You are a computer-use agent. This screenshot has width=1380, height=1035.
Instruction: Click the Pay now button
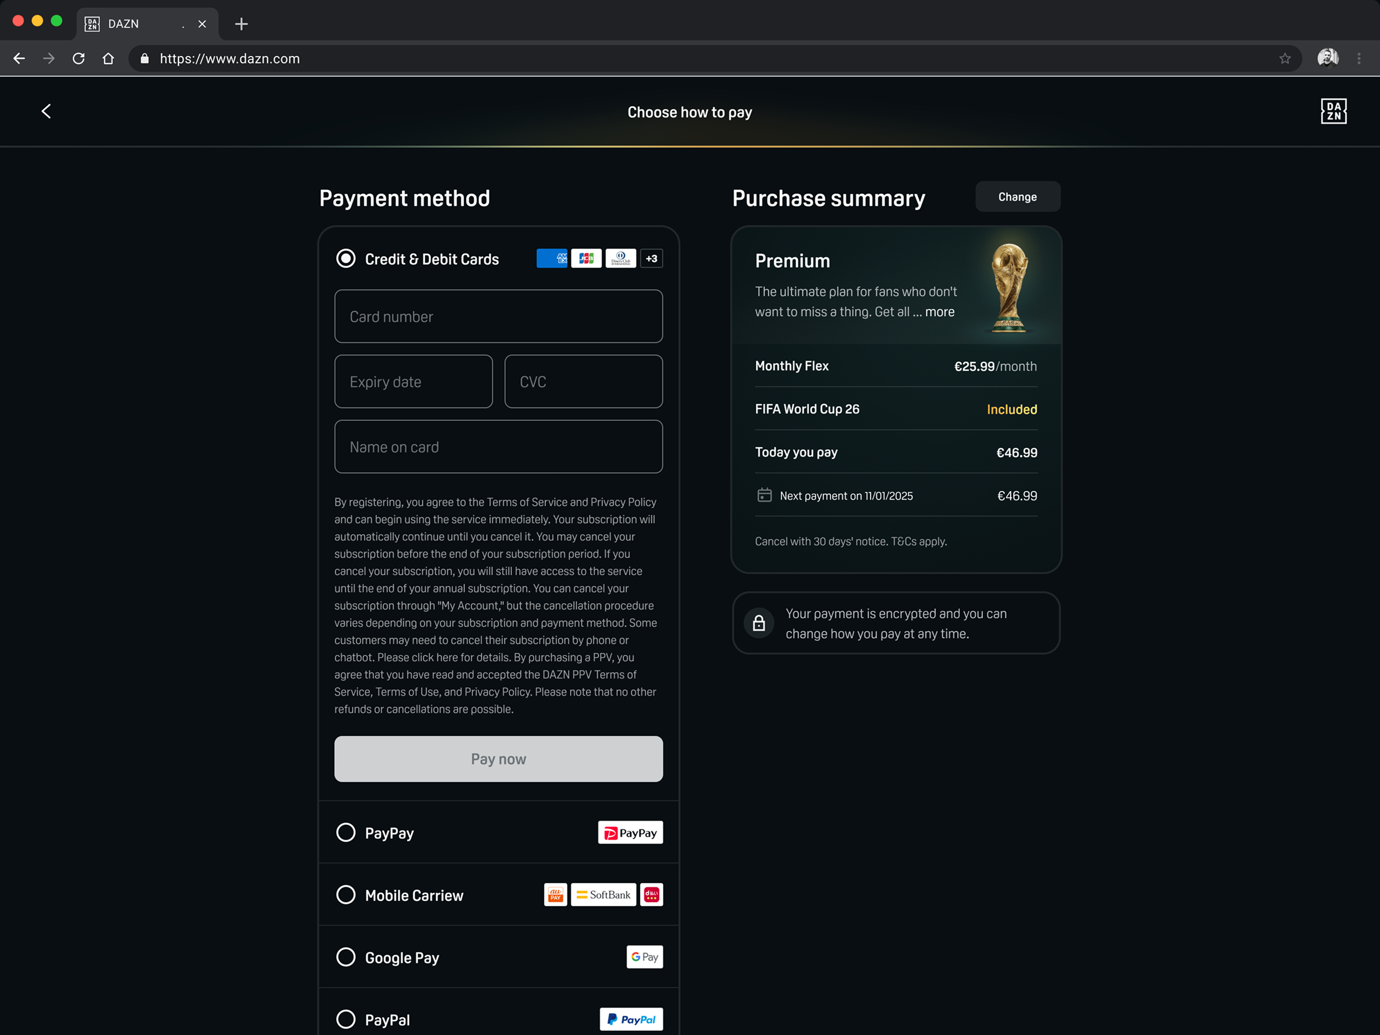click(x=499, y=759)
